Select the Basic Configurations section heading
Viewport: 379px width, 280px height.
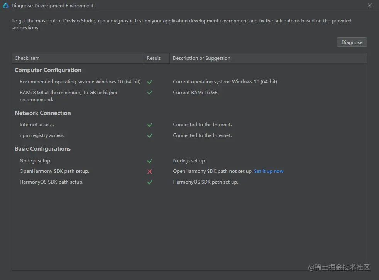[42, 149]
